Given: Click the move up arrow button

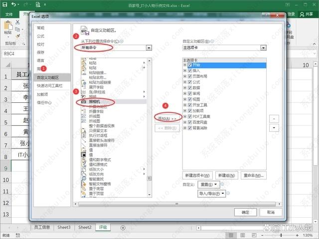Looking at the screenshot, I should (273, 119).
